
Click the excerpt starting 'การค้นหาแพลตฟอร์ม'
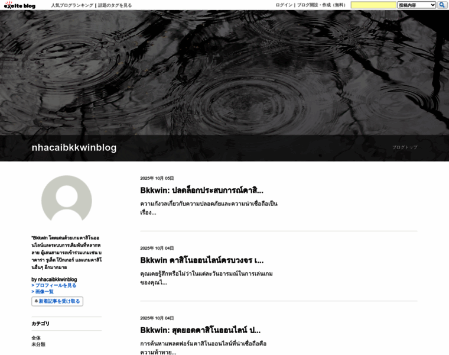tap(203, 347)
